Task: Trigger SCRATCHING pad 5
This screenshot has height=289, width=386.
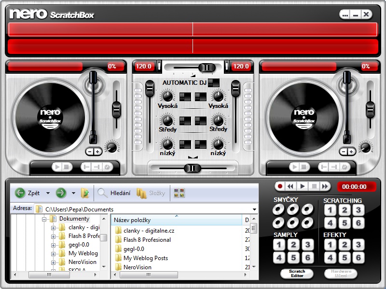Action: tap(345, 223)
